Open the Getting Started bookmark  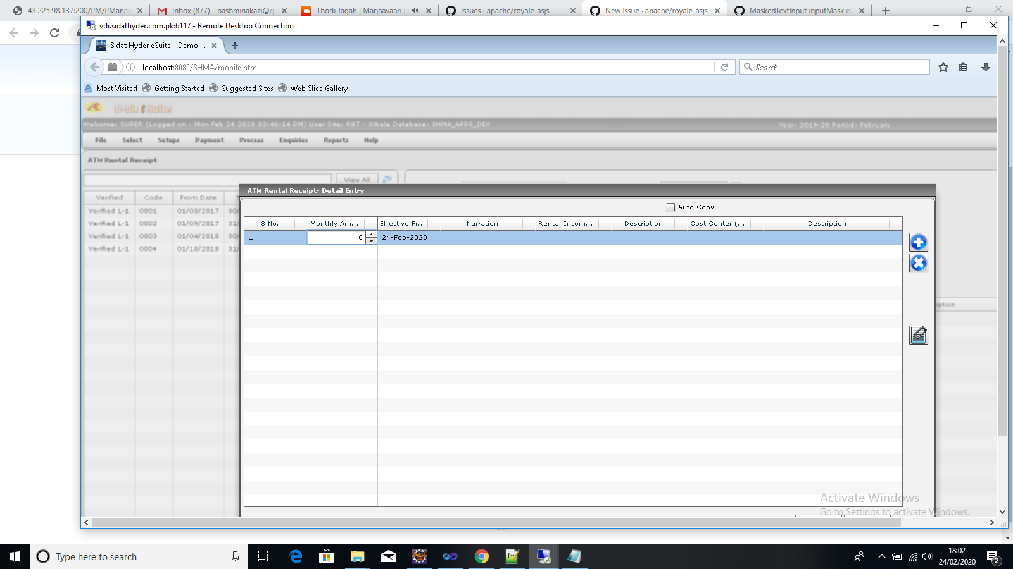[x=173, y=89]
